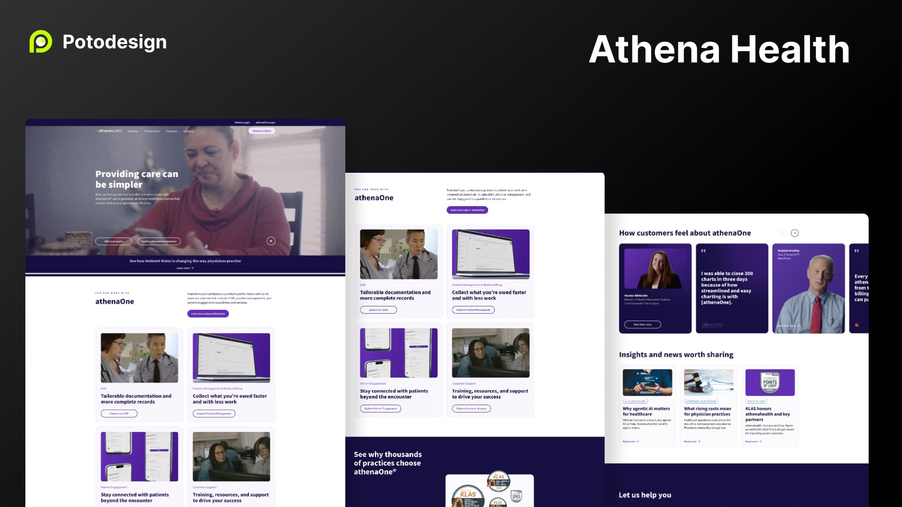Click the Talk to an expert button

click(x=114, y=241)
